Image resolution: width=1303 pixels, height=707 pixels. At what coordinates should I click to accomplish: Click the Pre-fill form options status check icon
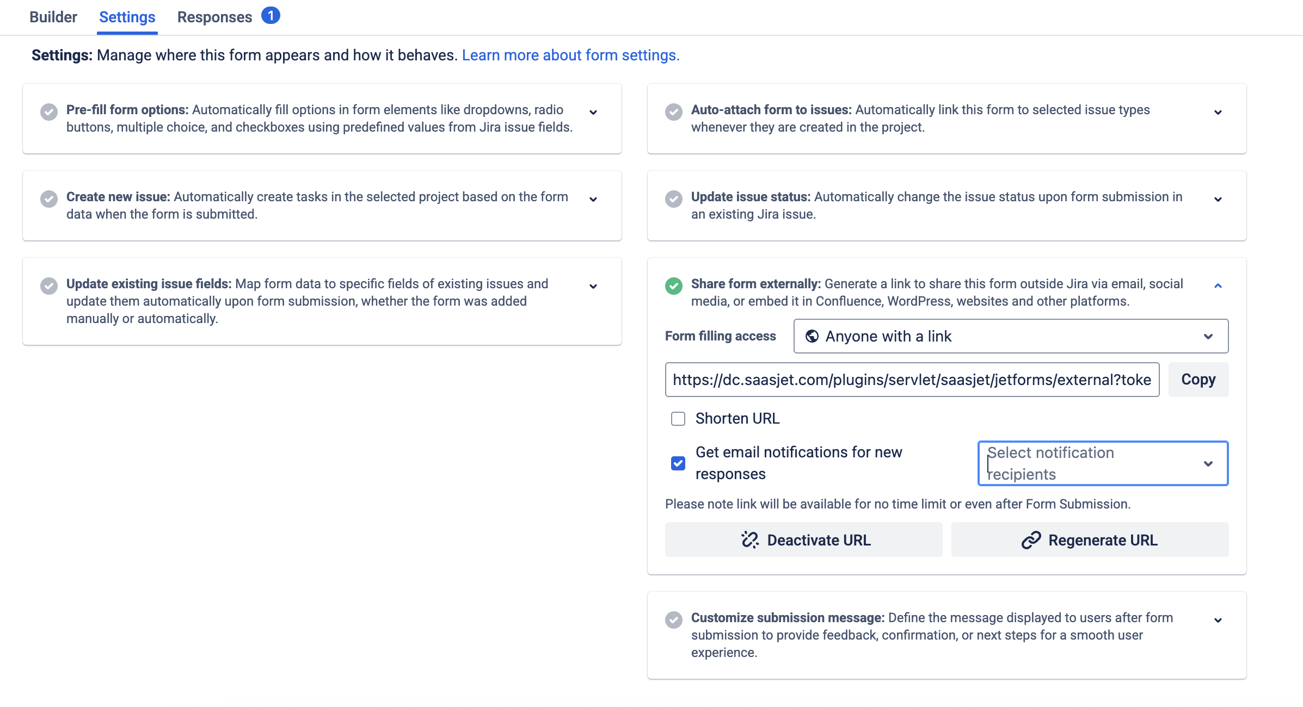(49, 112)
